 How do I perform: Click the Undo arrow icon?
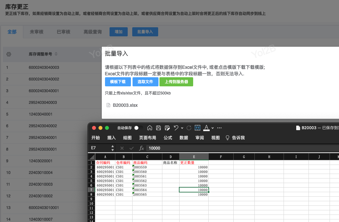click(176, 128)
